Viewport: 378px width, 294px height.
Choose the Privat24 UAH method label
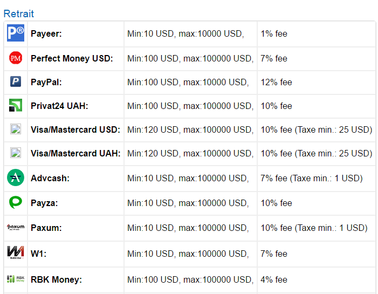pos(59,106)
